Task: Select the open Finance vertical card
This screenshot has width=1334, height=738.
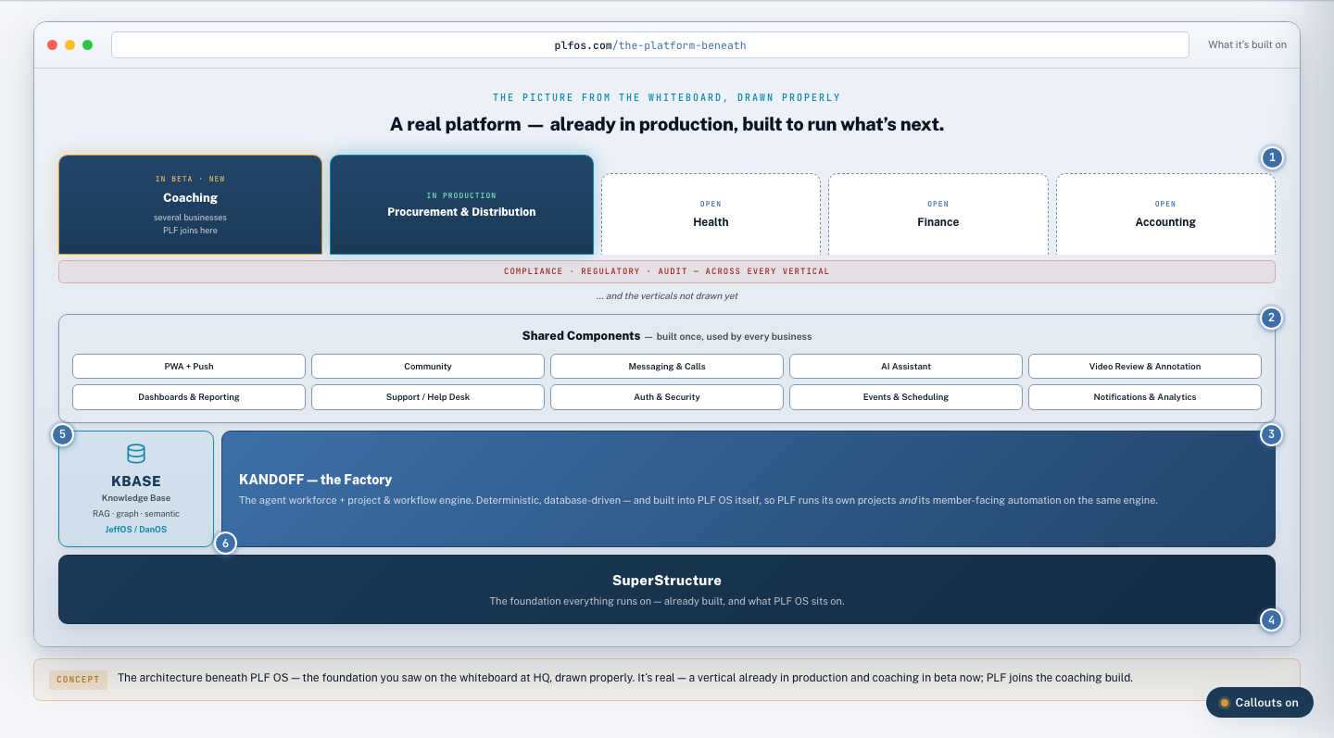Action: pyautogui.click(x=938, y=214)
